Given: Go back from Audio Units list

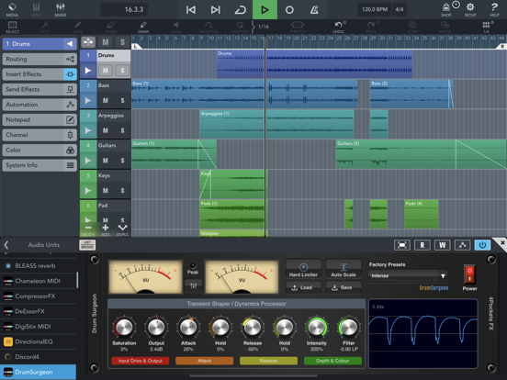Looking at the screenshot, I should coord(6,244).
